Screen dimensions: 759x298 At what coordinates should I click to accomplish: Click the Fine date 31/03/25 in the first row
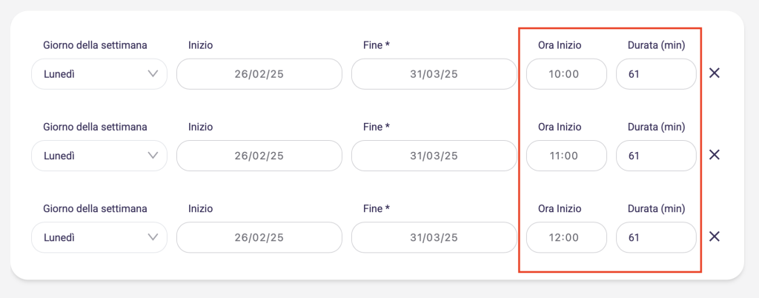point(434,74)
